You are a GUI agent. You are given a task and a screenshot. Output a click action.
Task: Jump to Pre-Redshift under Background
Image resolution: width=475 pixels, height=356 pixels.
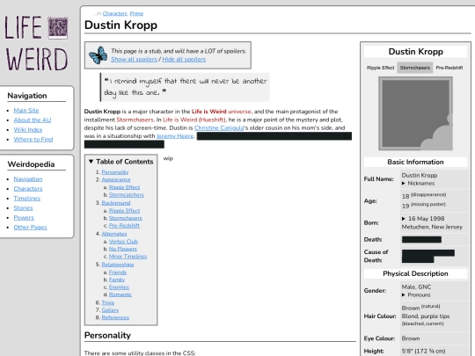[124, 226]
